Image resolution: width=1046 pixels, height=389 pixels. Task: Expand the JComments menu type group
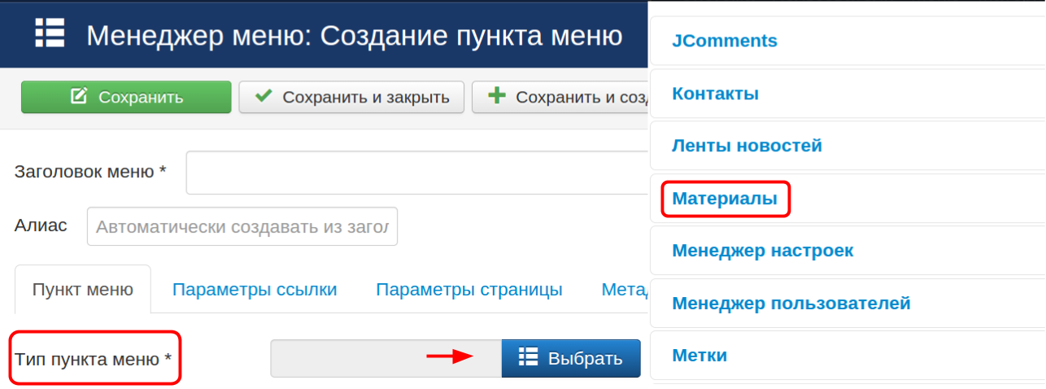click(x=725, y=41)
